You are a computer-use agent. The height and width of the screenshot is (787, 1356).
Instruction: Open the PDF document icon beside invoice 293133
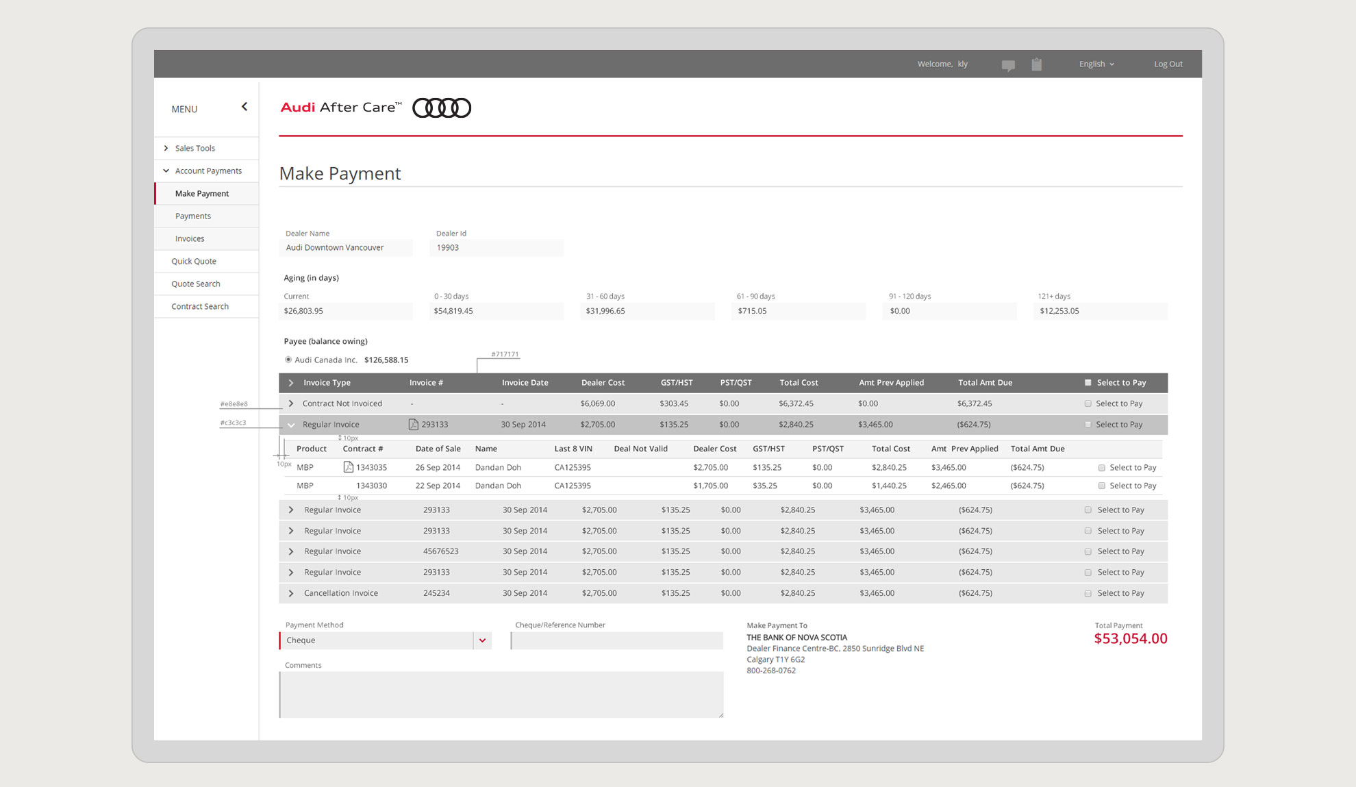[413, 425]
